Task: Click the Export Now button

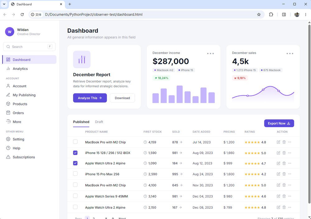Action: click(279, 123)
